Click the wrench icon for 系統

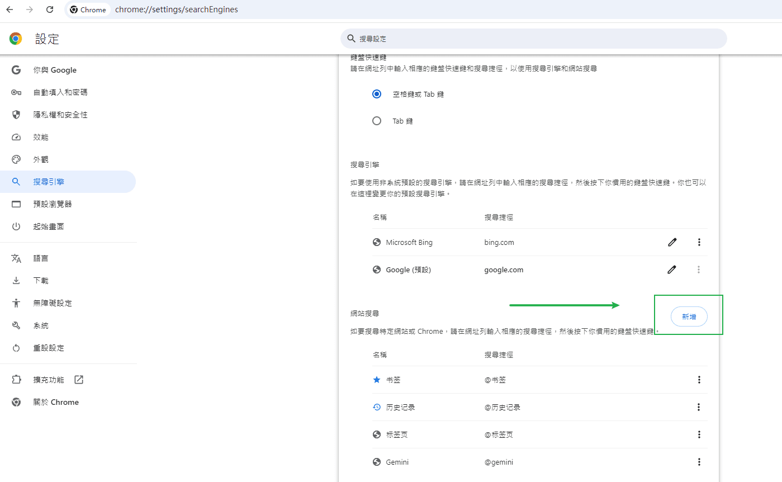click(16, 325)
